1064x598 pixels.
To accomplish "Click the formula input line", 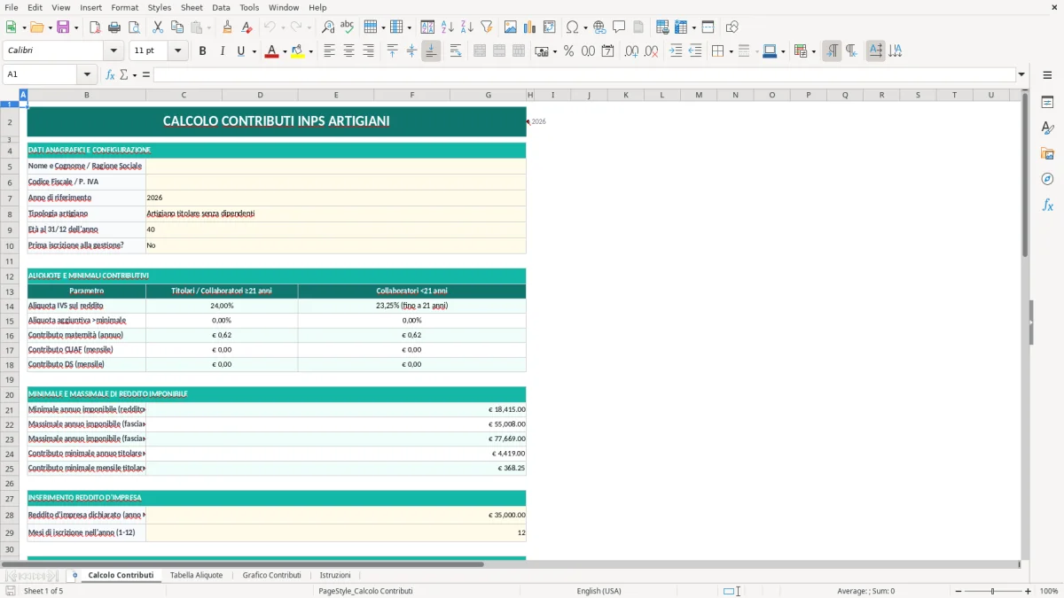I will click(x=584, y=74).
